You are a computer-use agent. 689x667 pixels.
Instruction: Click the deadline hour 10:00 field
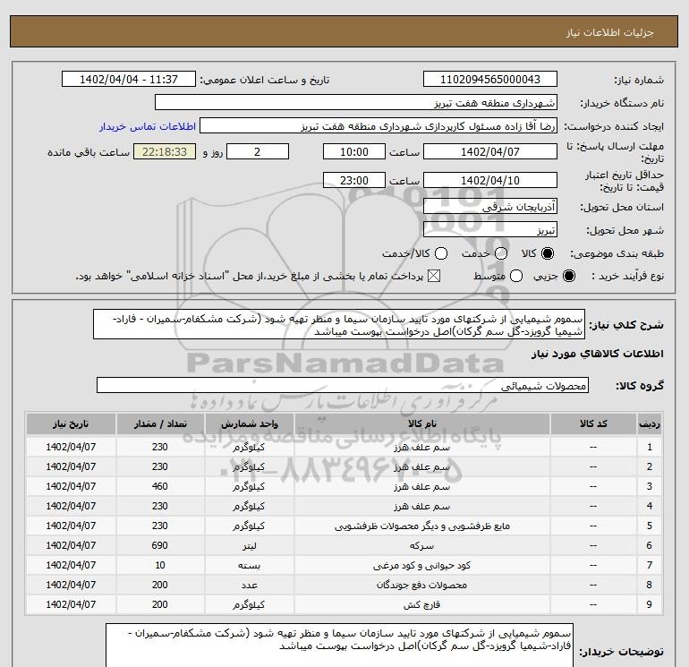pyautogui.click(x=354, y=151)
